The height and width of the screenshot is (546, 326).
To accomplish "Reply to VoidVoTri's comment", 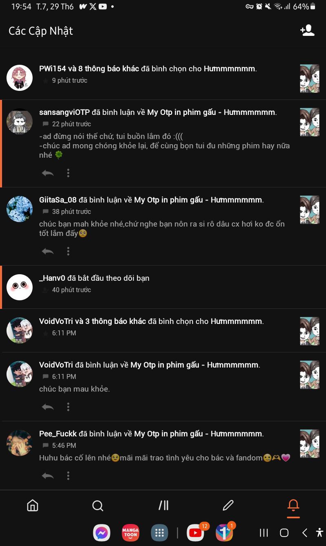I will click(48, 407).
